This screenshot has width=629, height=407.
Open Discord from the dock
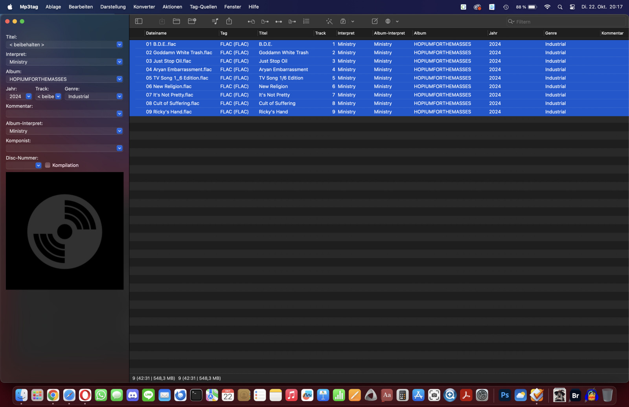click(132, 395)
